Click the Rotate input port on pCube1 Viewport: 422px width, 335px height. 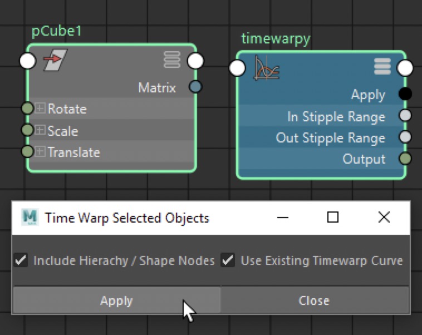point(27,108)
